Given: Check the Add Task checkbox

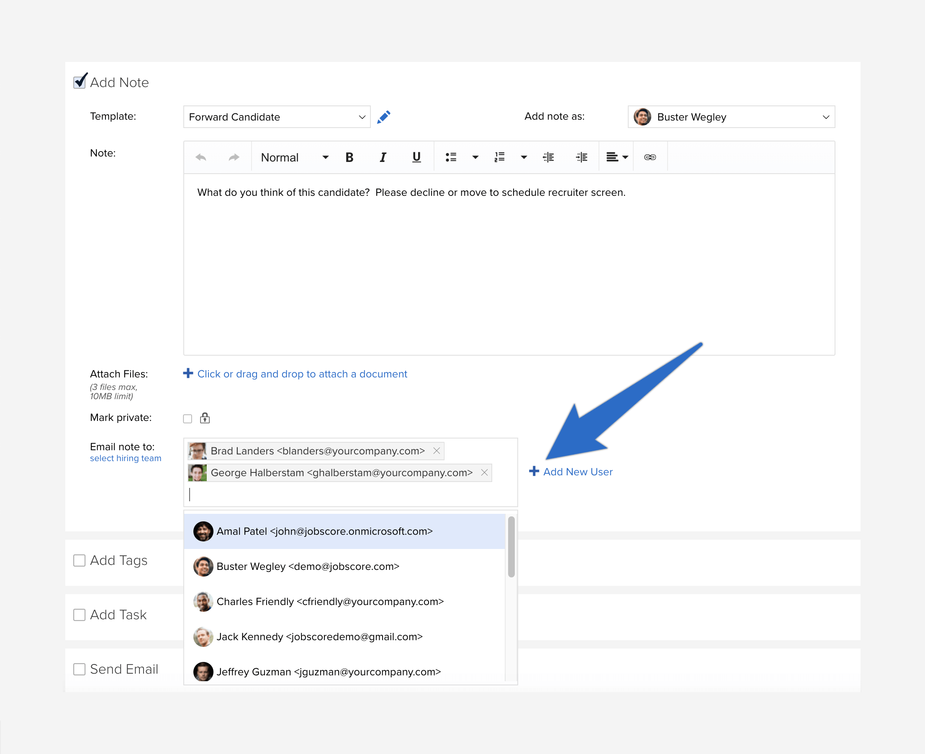Looking at the screenshot, I should 79,615.
